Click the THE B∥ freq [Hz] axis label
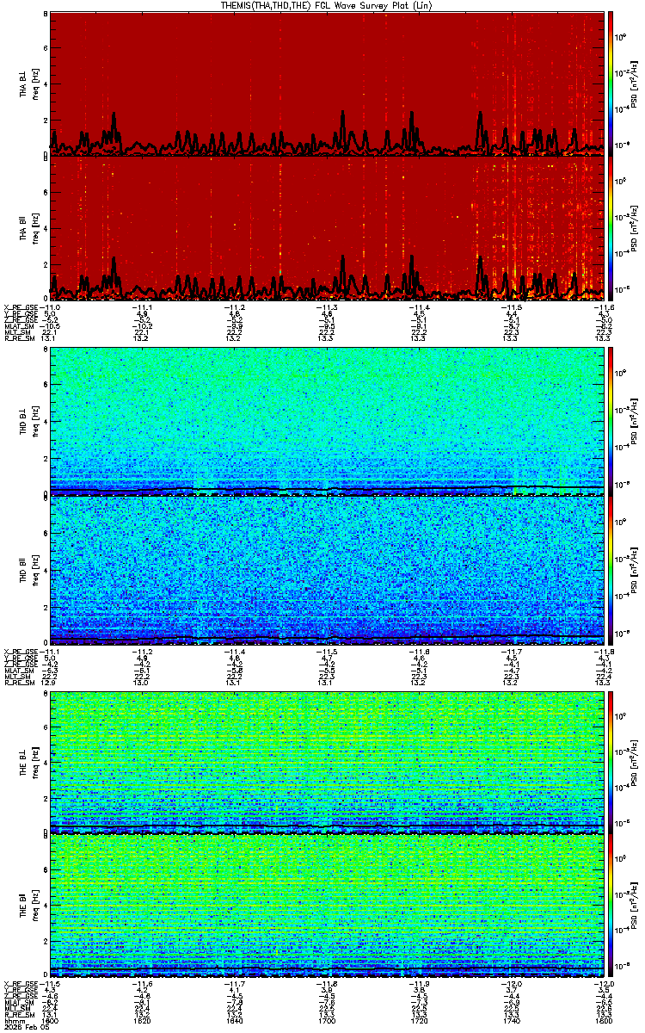Image resolution: width=645 pixels, height=1033 pixels. (x=34, y=906)
